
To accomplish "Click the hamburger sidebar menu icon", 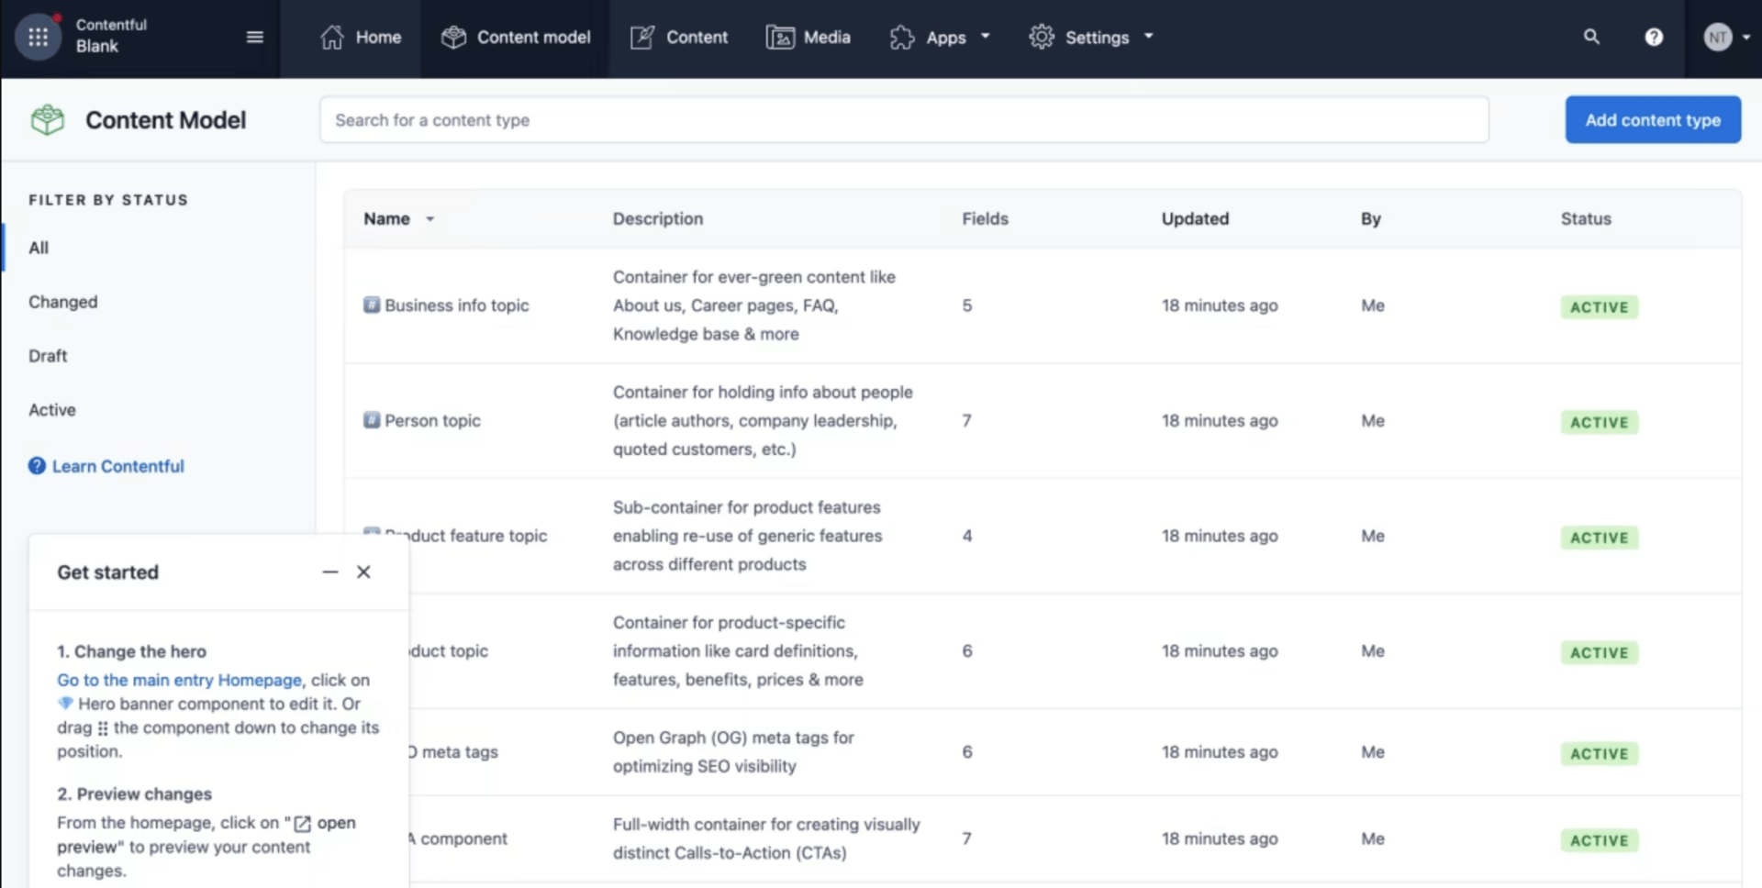I will 255,37.
